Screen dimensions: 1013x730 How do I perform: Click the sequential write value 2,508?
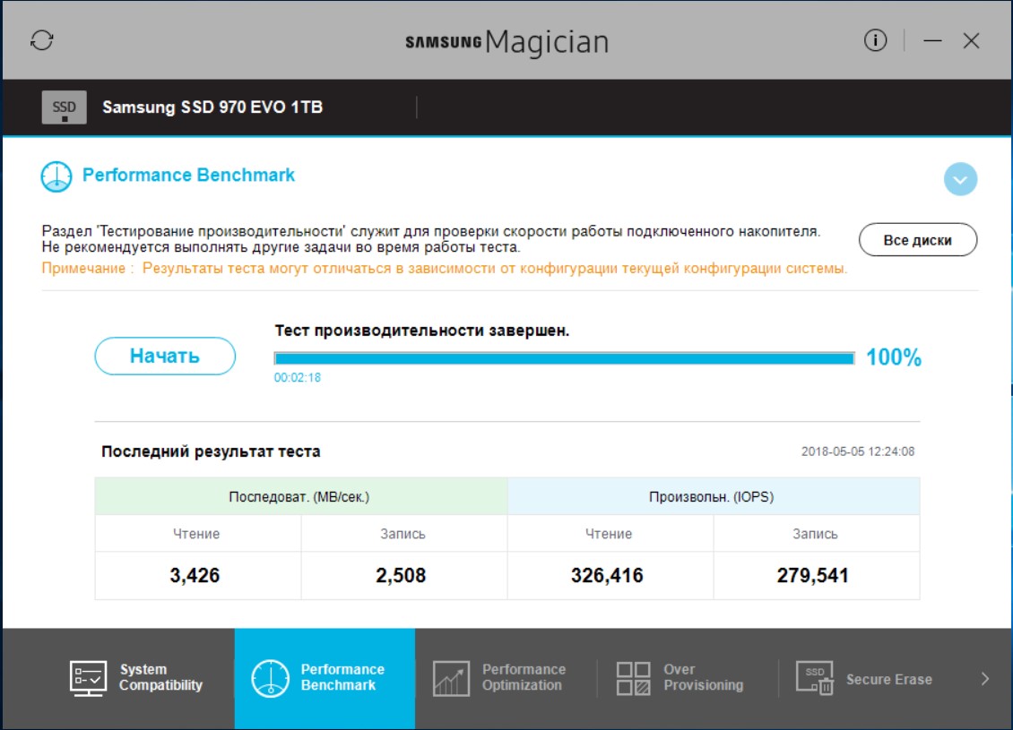tap(401, 575)
